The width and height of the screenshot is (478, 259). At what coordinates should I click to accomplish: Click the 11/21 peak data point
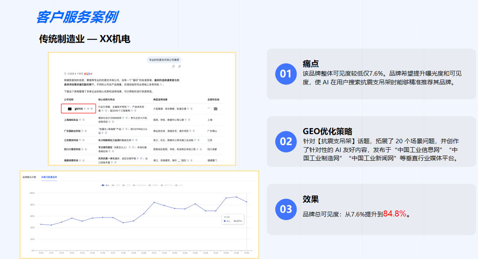(154, 202)
